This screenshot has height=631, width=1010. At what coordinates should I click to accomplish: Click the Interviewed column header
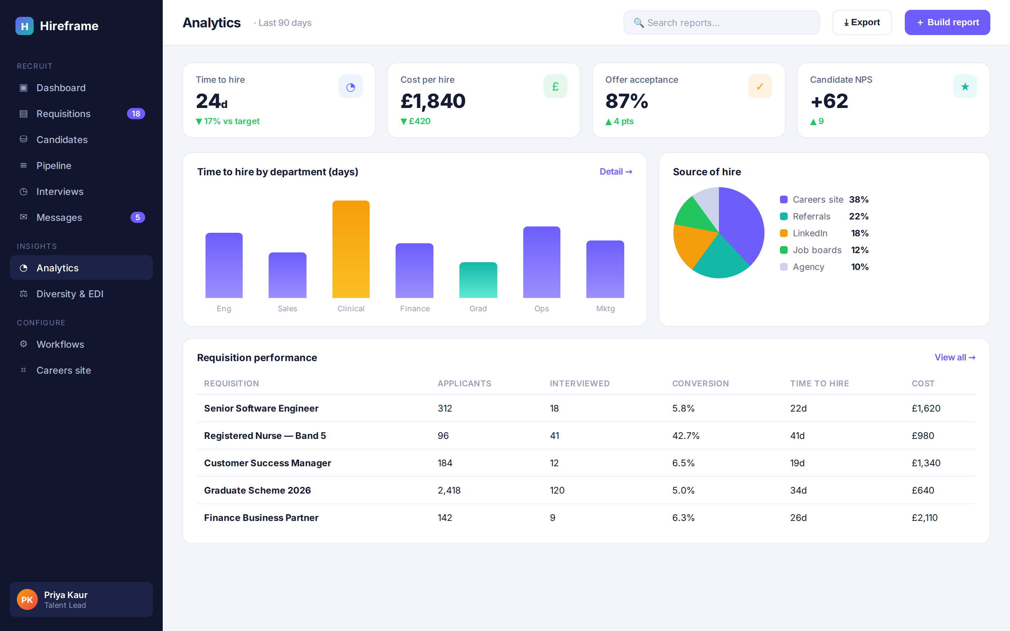coord(579,383)
